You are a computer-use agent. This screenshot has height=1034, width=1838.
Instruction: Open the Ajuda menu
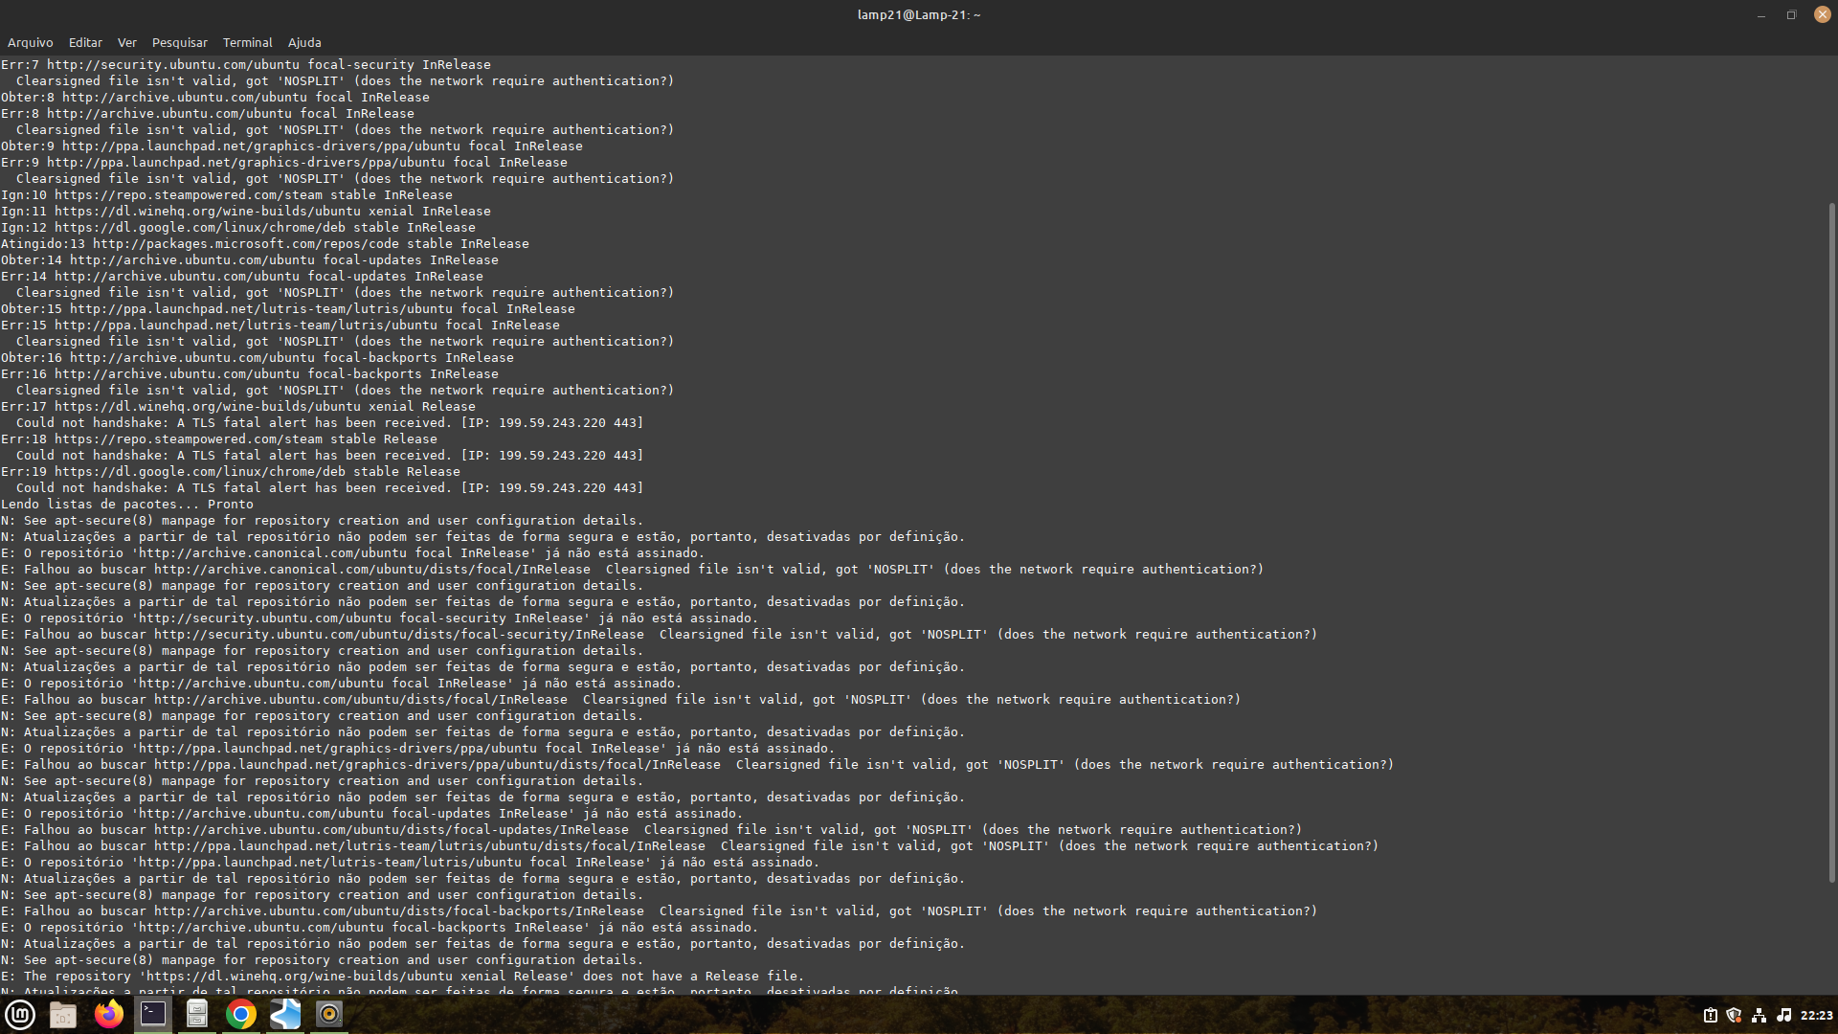coord(304,42)
